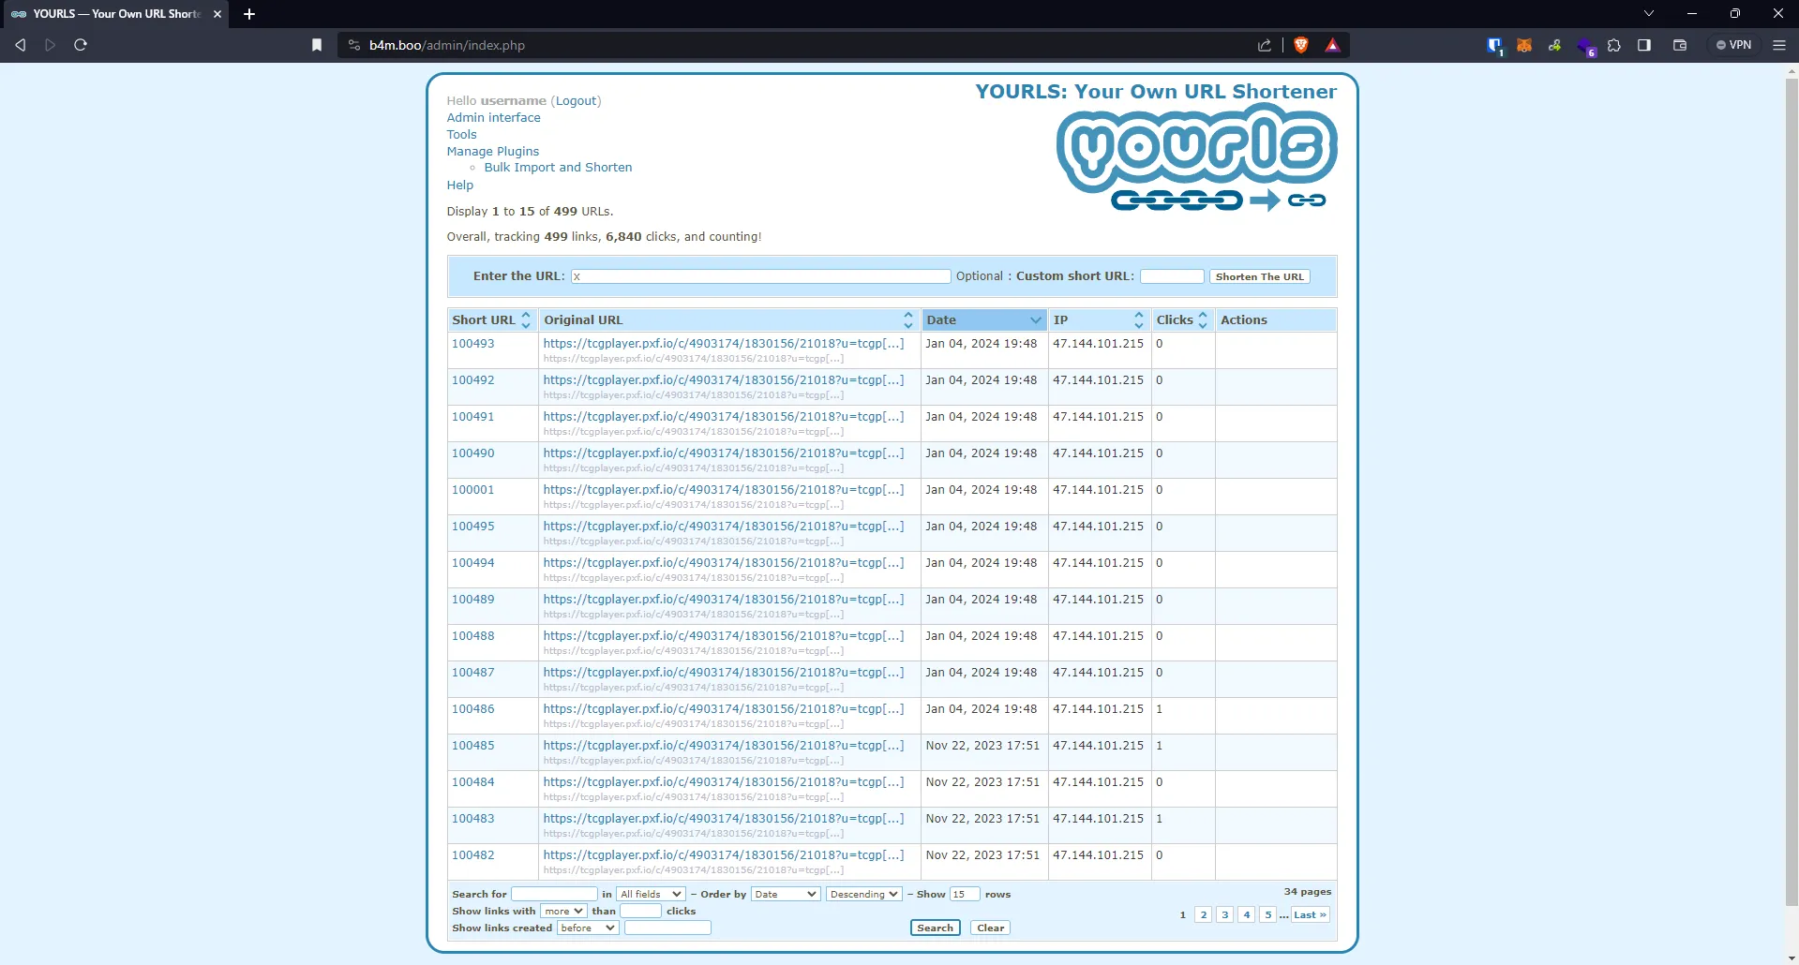1799x965 pixels.
Task: Click the clicks count filter field
Action: pos(640,911)
